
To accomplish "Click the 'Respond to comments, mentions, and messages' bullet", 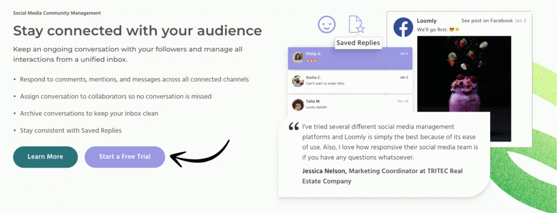I will (134, 79).
